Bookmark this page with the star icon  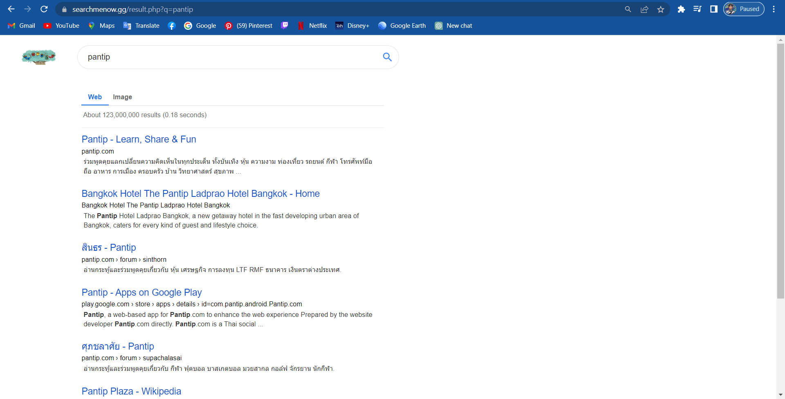click(x=661, y=9)
